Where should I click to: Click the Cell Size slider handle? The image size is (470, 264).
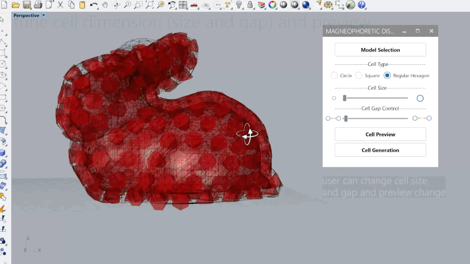click(x=345, y=98)
